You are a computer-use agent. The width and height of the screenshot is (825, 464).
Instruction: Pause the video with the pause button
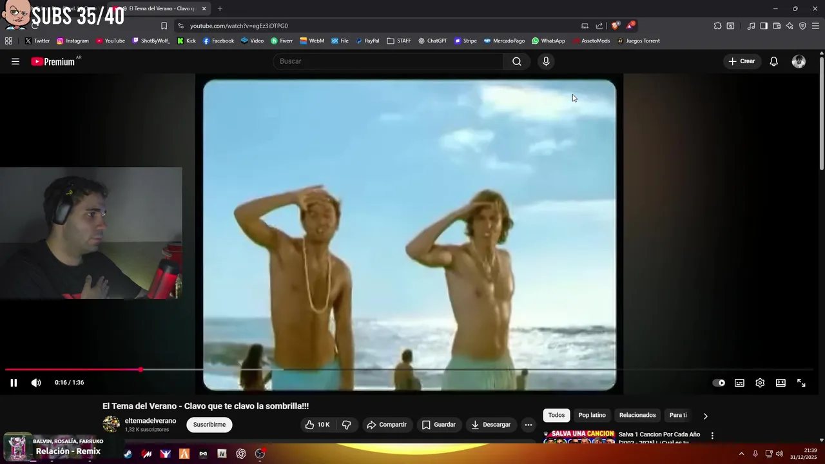tap(14, 383)
